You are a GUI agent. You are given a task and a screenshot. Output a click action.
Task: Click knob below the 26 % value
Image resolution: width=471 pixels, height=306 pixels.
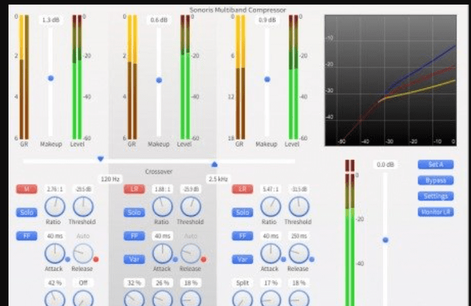coord(162,299)
